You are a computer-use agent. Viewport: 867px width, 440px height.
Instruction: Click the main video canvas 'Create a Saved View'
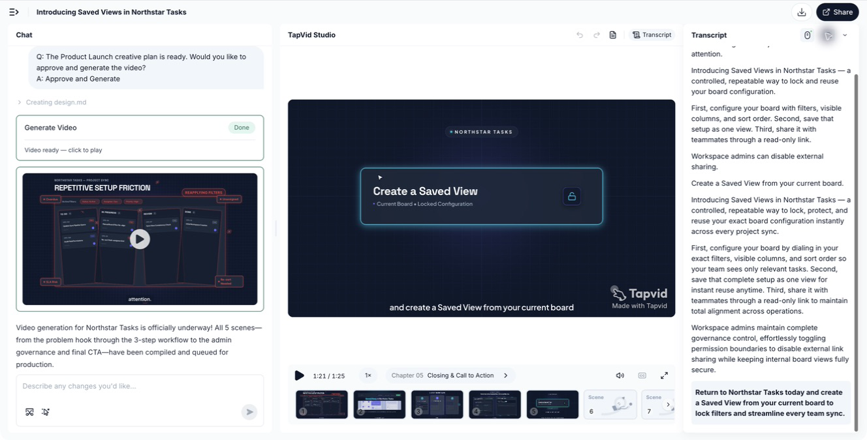tap(481, 196)
